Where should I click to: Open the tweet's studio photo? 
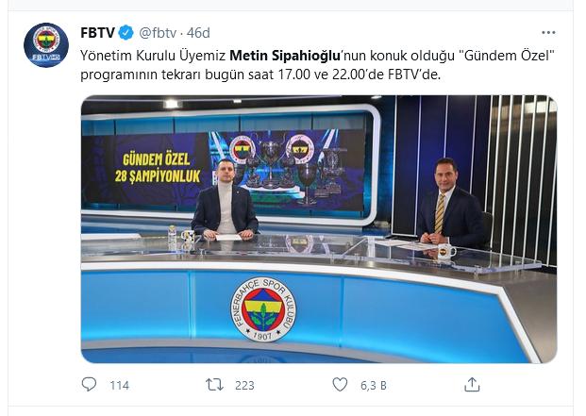click(x=319, y=229)
